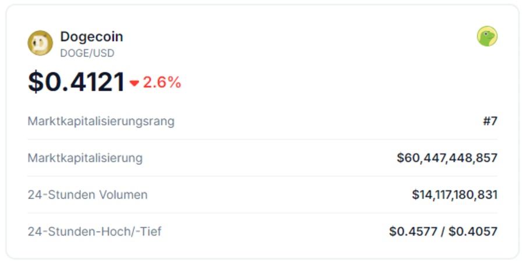Click the CoinGecko gecko logo icon
The image size is (523, 263).
point(487,37)
